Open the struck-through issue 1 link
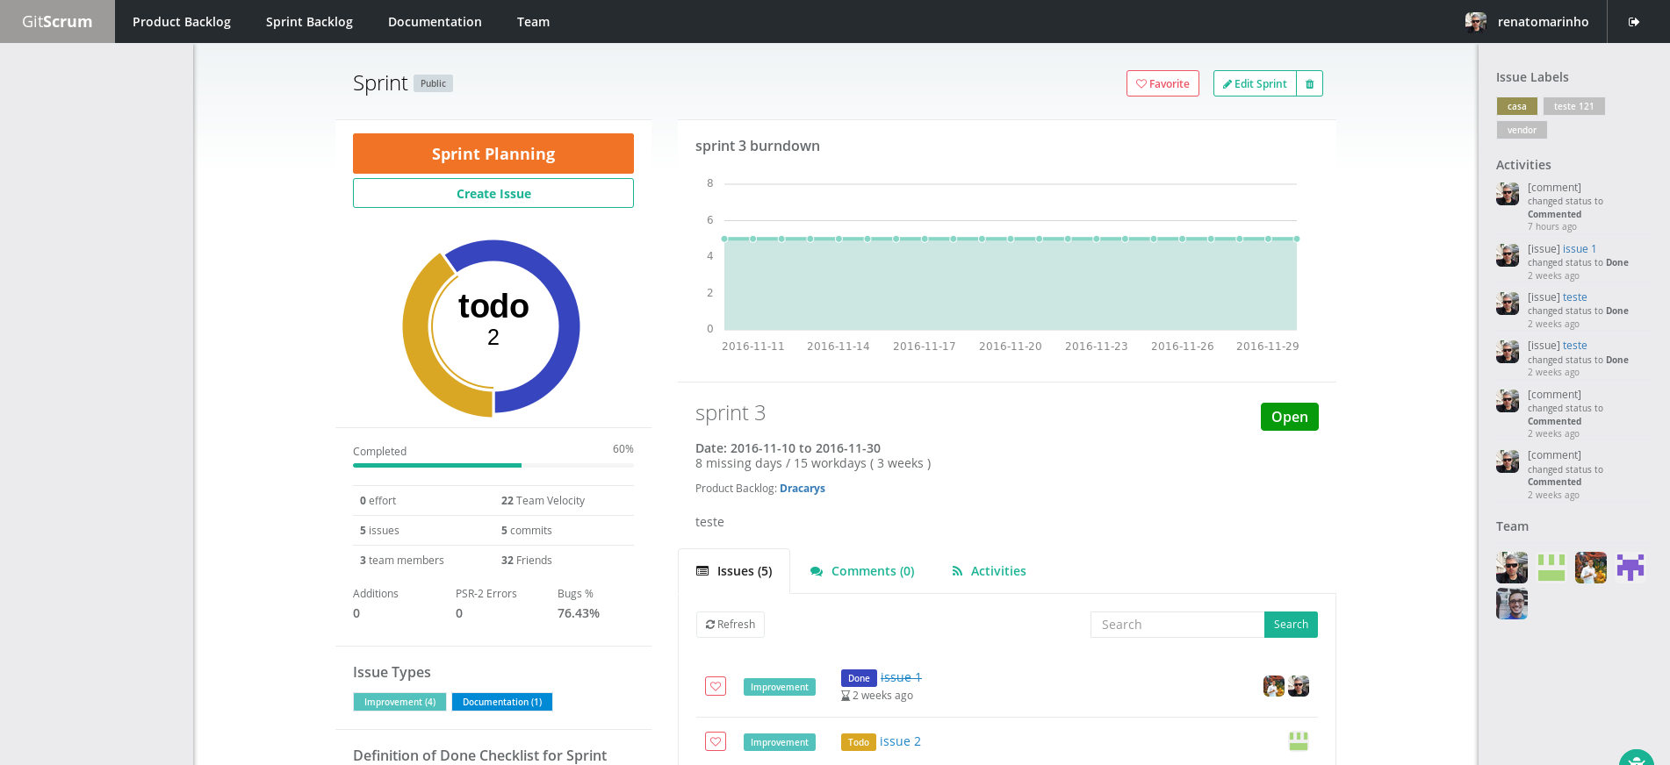This screenshot has height=765, width=1670. [901, 677]
